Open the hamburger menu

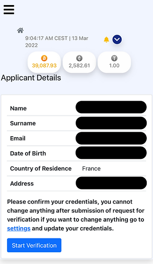click(x=9, y=10)
